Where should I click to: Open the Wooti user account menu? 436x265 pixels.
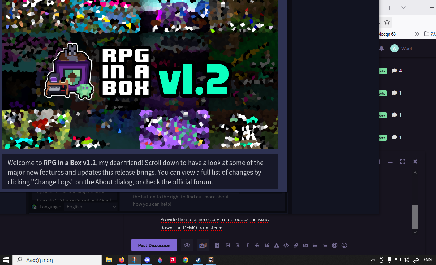(x=402, y=48)
